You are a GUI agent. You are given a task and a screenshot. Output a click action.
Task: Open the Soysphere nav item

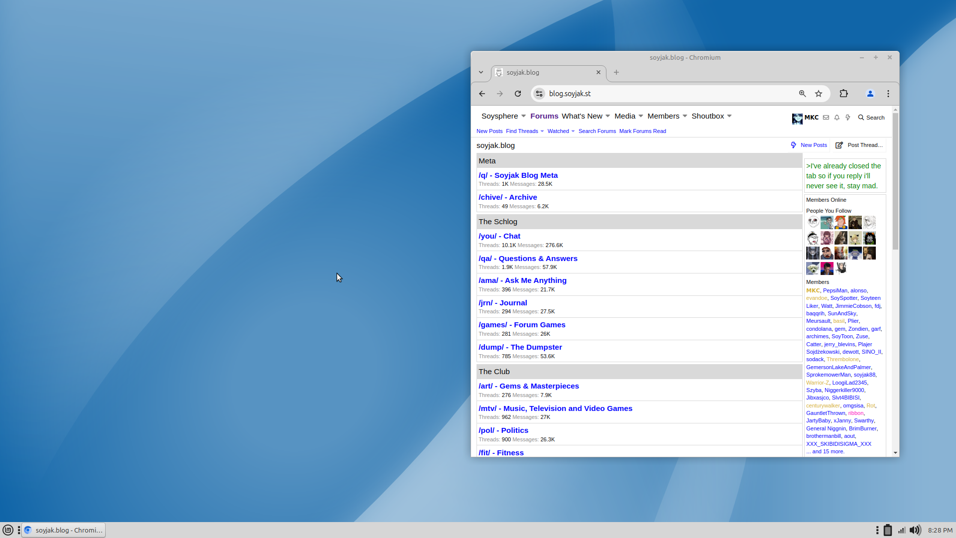pyautogui.click(x=499, y=116)
